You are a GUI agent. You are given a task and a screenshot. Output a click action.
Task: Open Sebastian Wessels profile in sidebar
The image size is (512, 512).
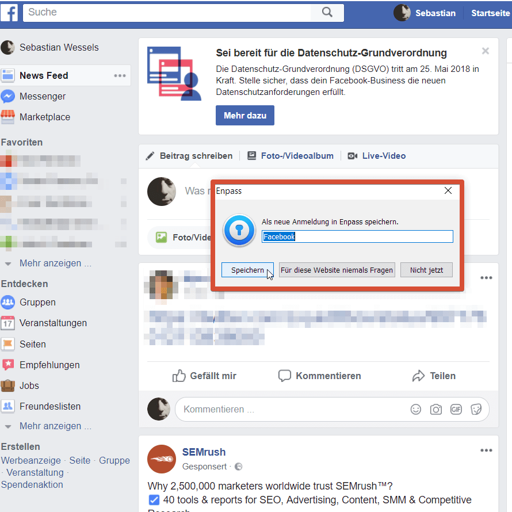[x=49, y=47]
